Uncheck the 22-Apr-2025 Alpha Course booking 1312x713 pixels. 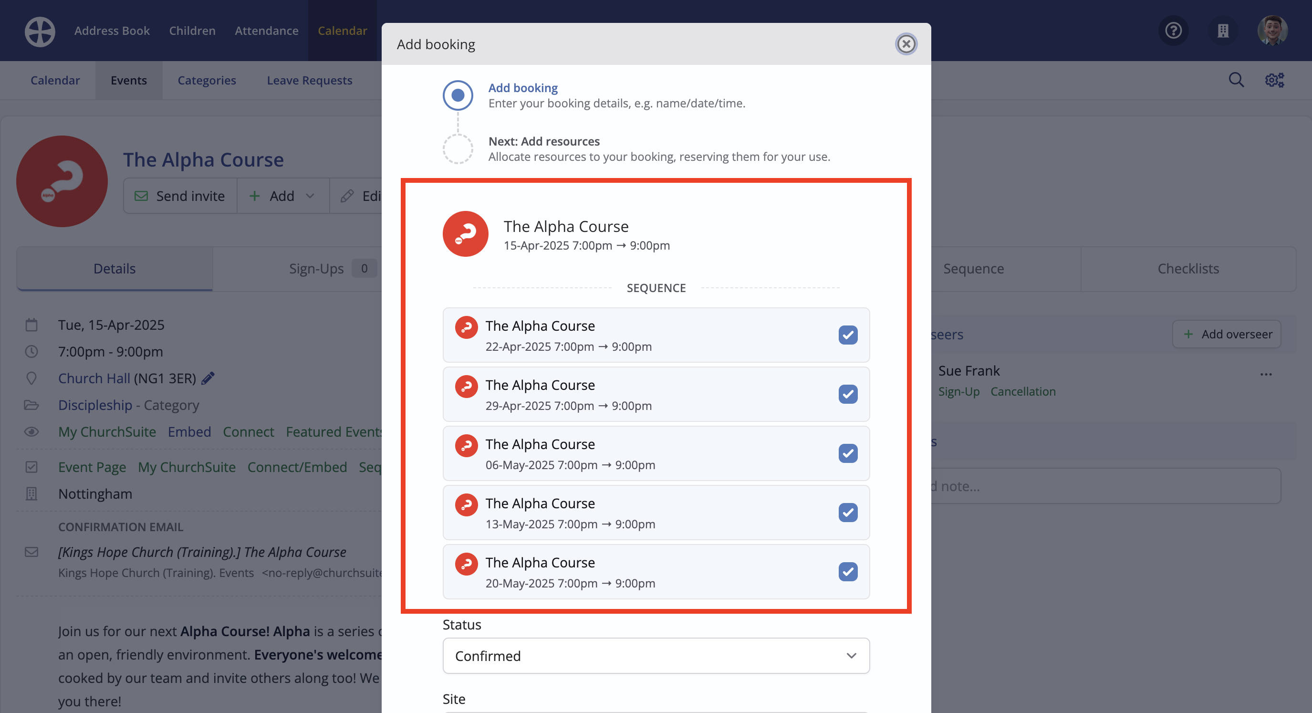(x=848, y=335)
